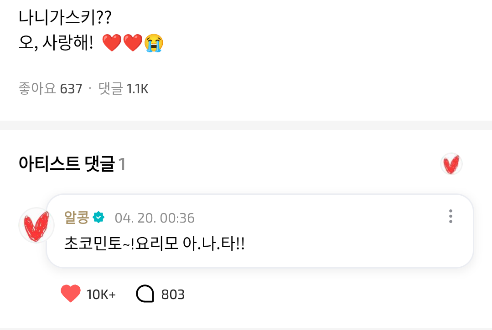
Task: View the 좋아요 637 likes list
Action: click(x=50, y=89)
